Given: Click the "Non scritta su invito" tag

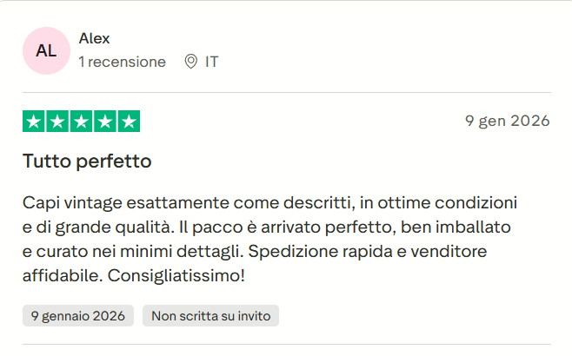Looking at the screenshot, I should click(211, 316).
